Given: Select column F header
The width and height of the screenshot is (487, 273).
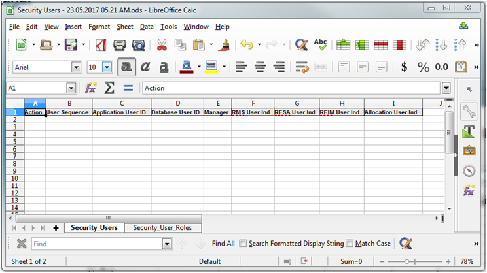Looking at the screenshot, I should pos(253,103).
